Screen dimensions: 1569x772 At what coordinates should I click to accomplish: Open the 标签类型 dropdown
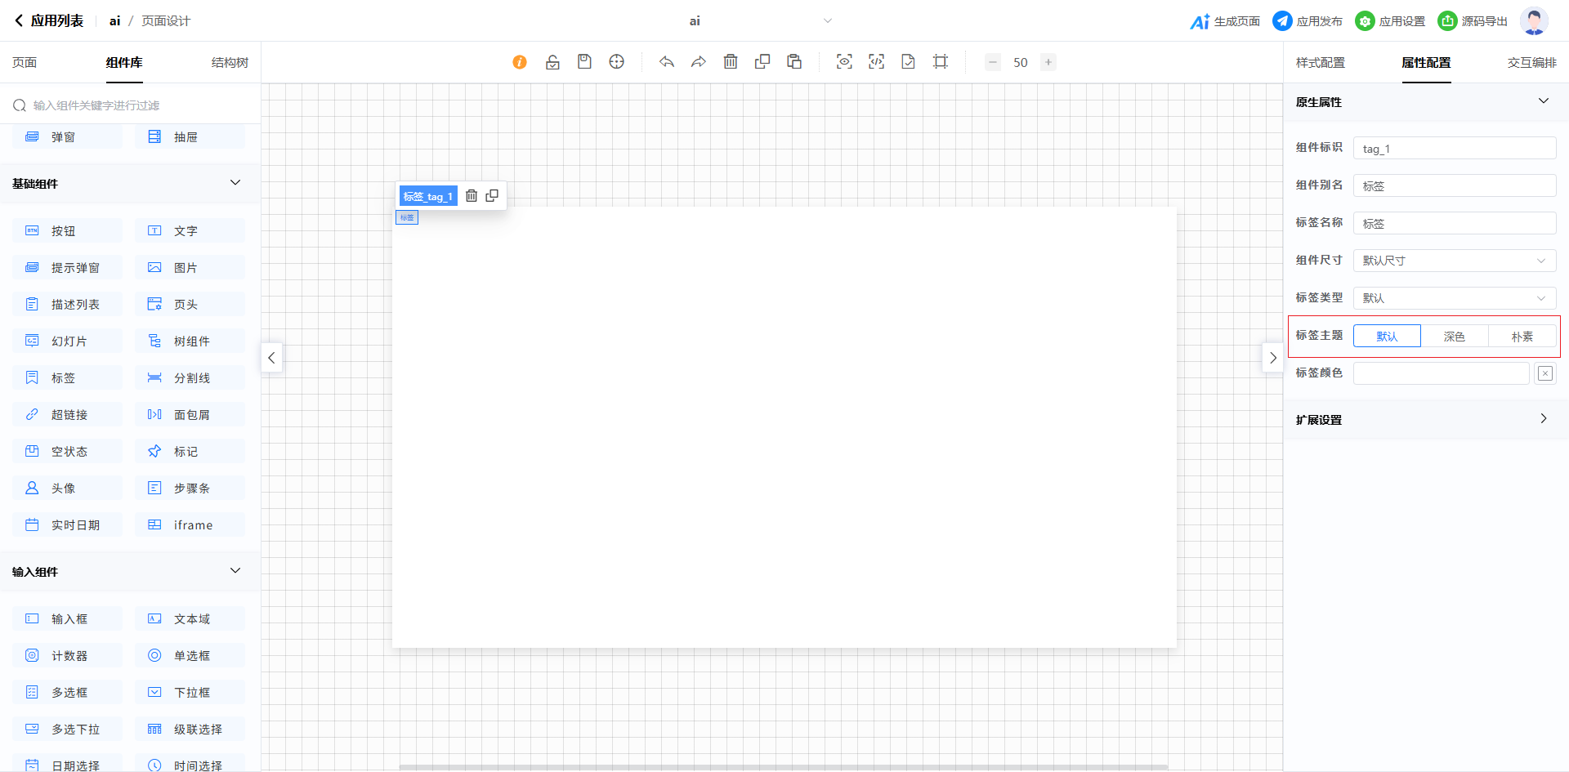pyautogui.click(x=1454, y=298)
